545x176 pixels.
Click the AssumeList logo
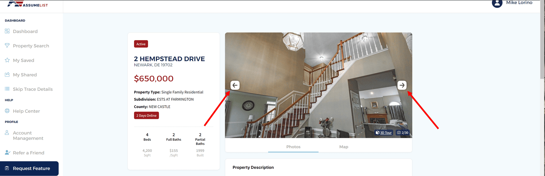(x=28, y=4)
